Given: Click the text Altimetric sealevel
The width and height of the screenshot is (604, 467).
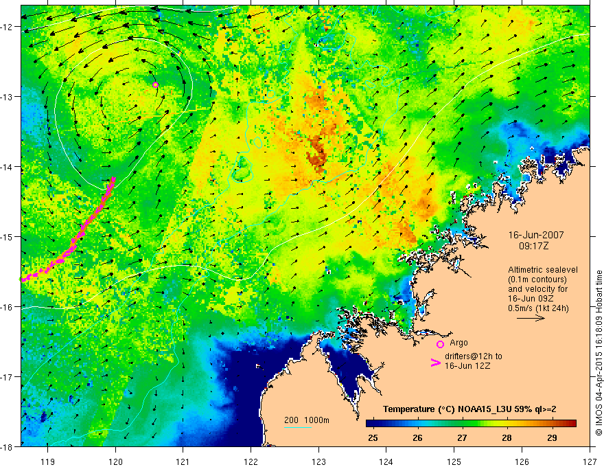Looking at the screenshot, I should pos(543,270).
